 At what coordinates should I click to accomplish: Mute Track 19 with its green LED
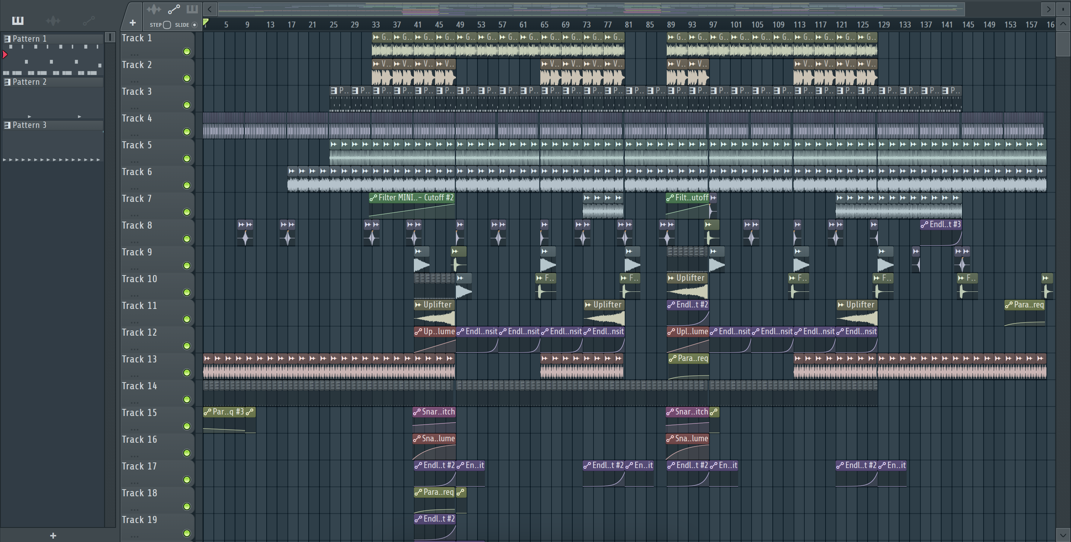(x=187, y=533)
